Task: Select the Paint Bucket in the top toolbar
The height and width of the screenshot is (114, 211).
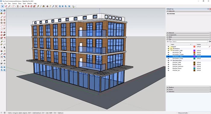Action: [44, 6]
